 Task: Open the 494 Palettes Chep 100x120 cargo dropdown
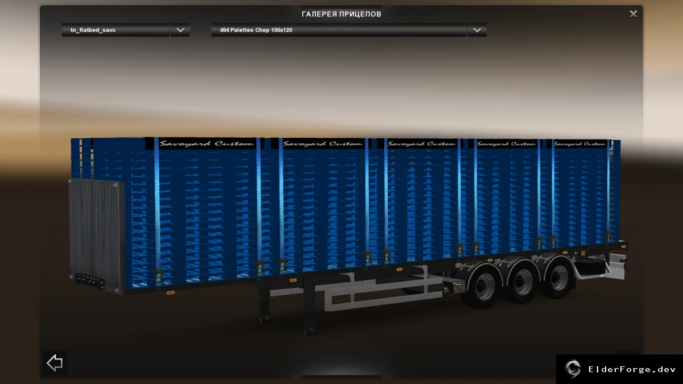pyautogui.click(x=339, y=30)
